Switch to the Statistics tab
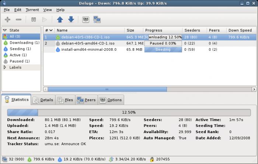The image size is (258, 164). coord(17,100)
